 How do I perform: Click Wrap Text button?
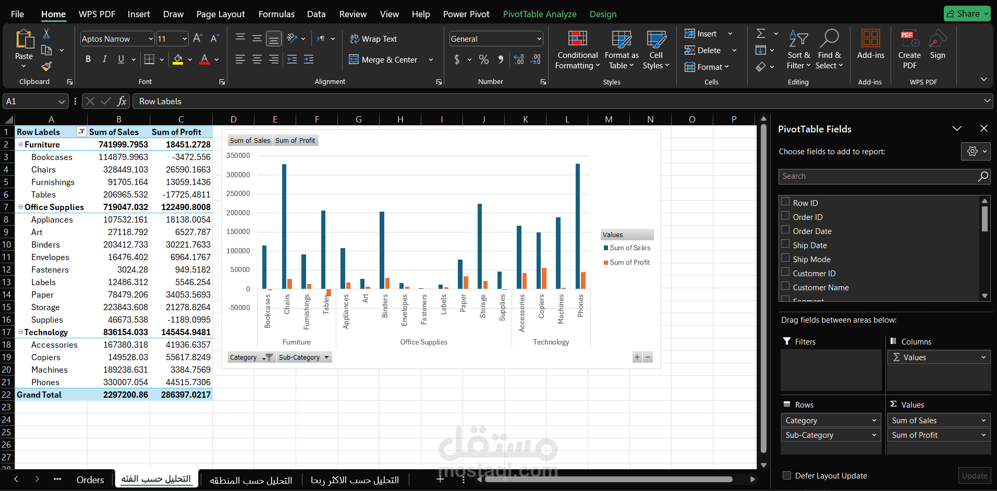373,39
